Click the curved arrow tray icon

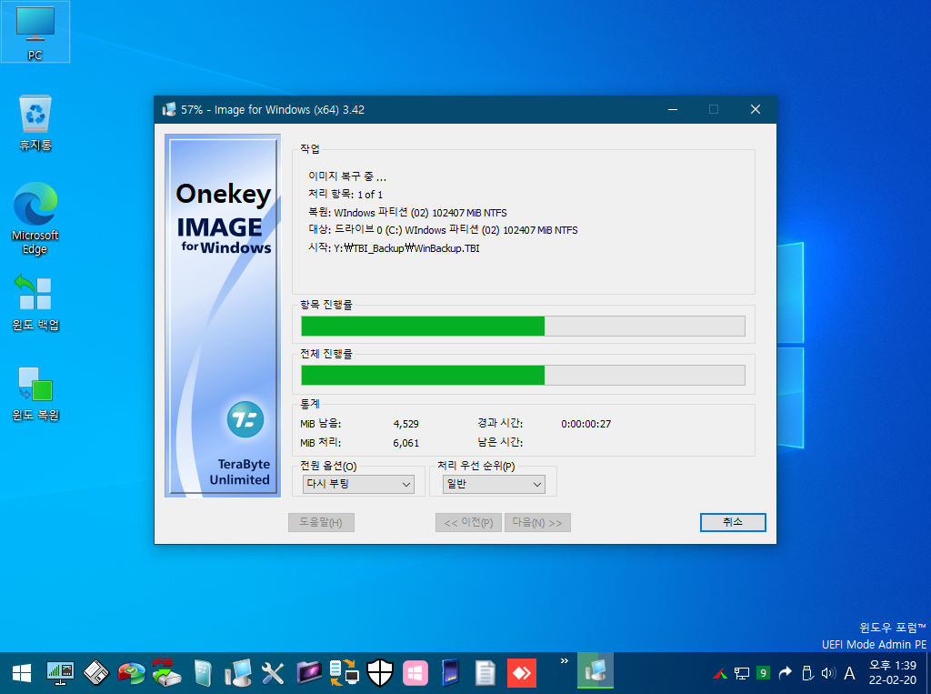[x=785, y=673]
